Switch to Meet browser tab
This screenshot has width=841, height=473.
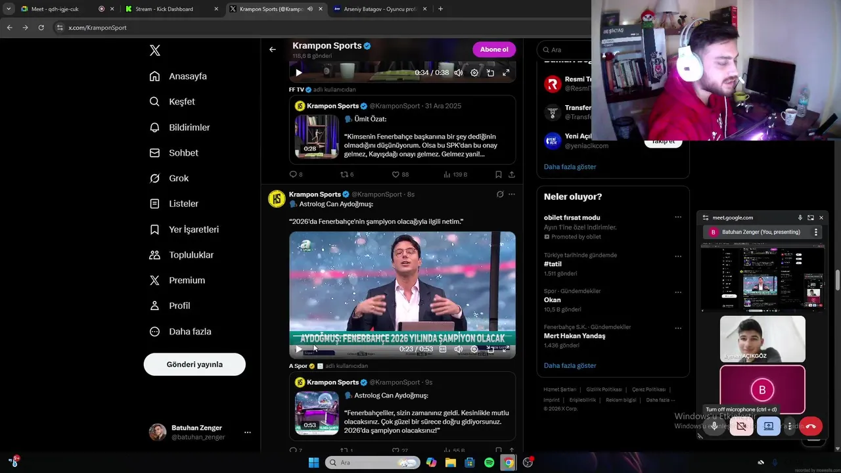point(65,9)
